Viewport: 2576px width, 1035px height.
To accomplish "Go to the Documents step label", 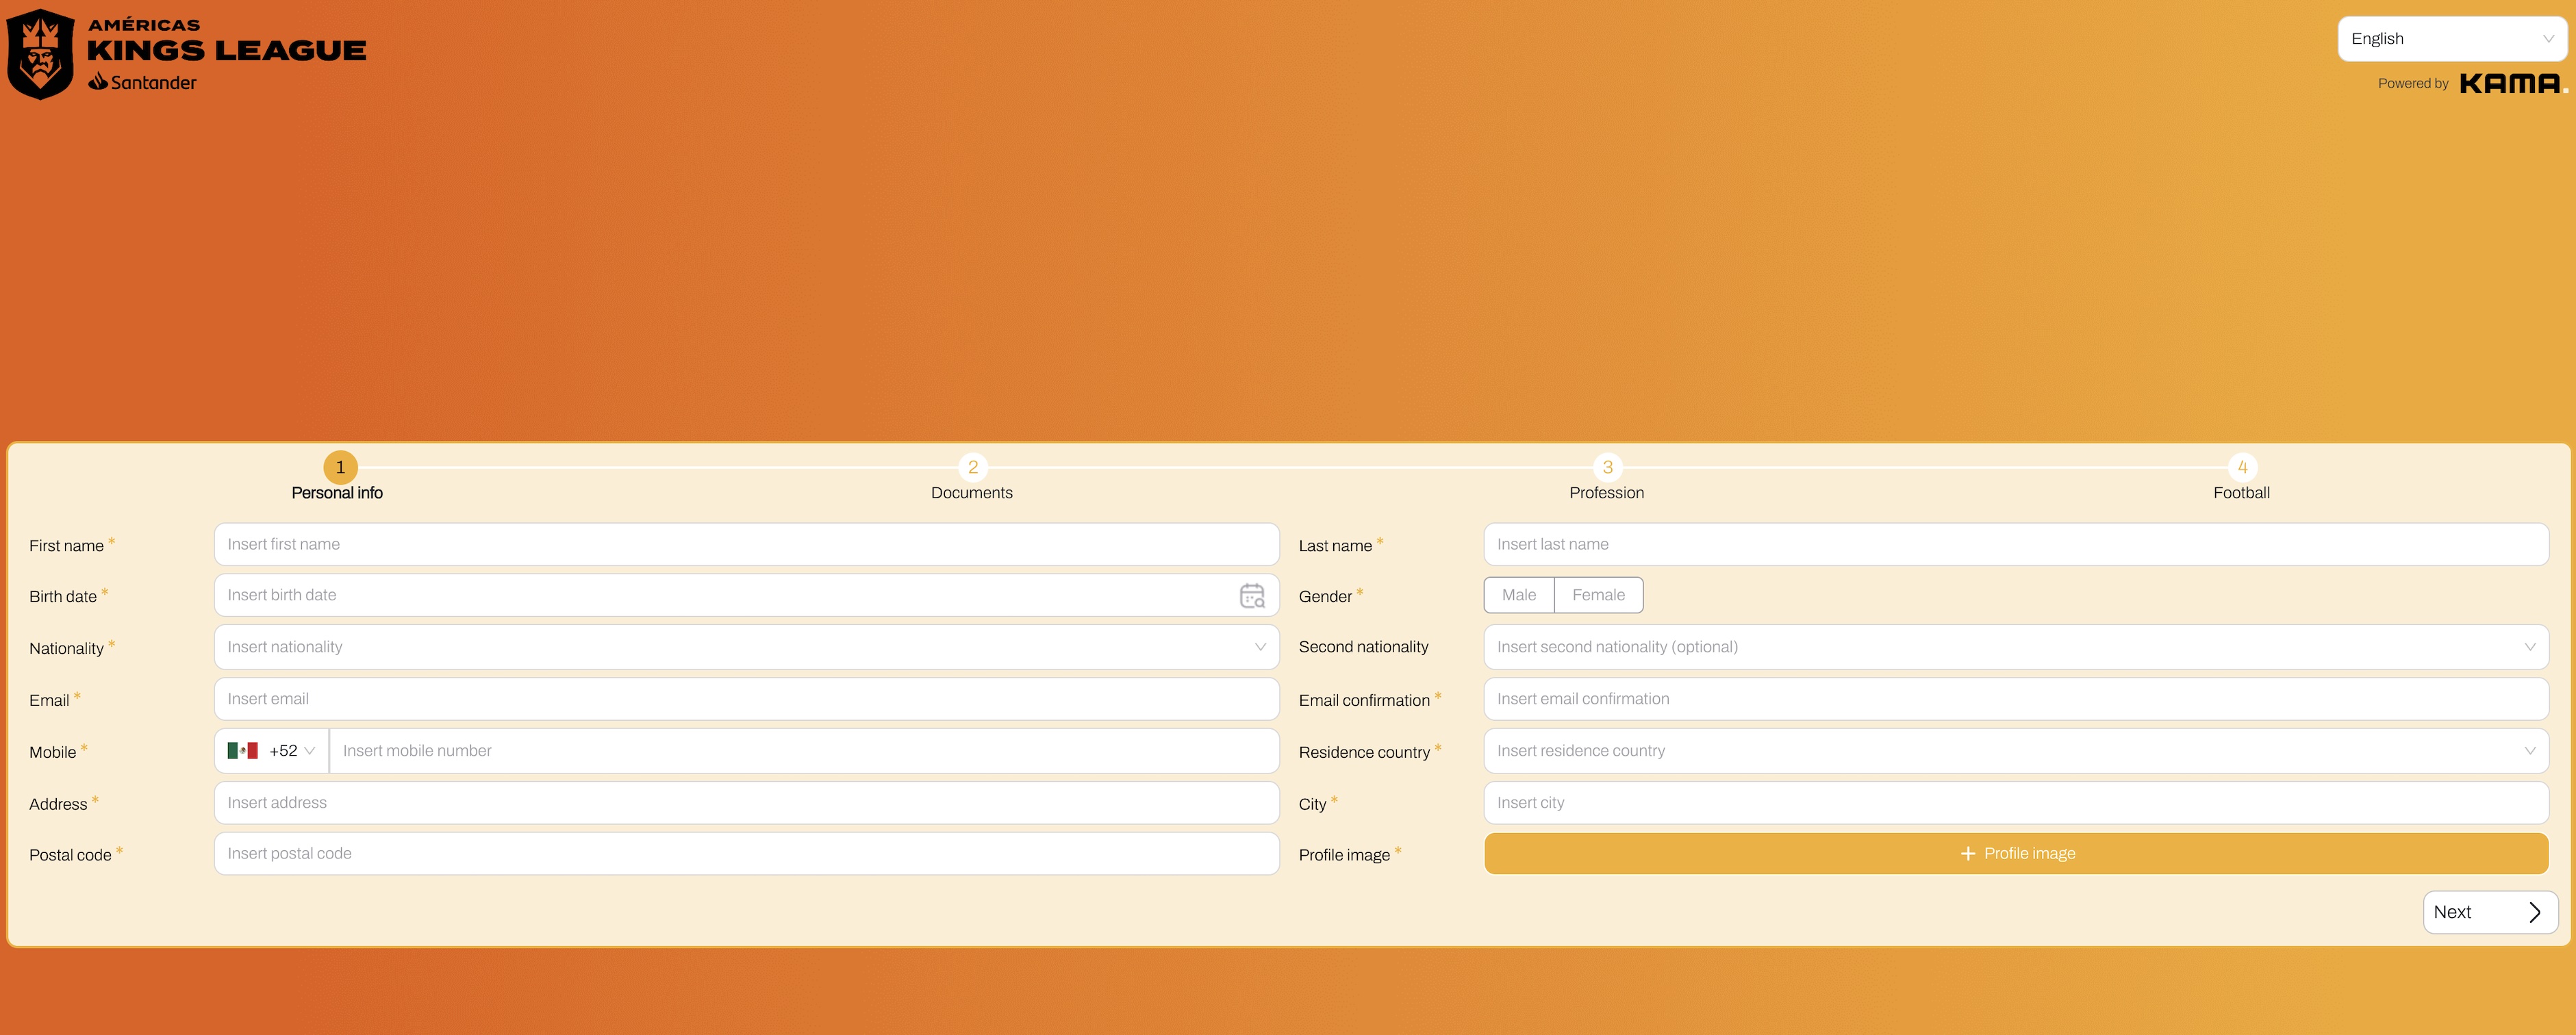I will pyautogui.click(x=971, y=493).
